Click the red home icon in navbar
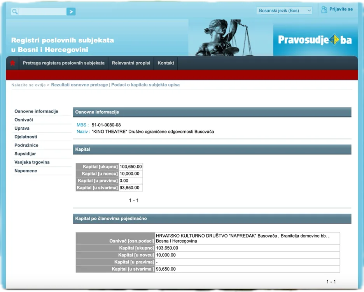The image size is (364, 292). click(12, 63)
